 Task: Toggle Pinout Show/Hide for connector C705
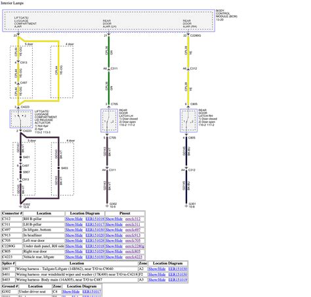pos(114,240)
